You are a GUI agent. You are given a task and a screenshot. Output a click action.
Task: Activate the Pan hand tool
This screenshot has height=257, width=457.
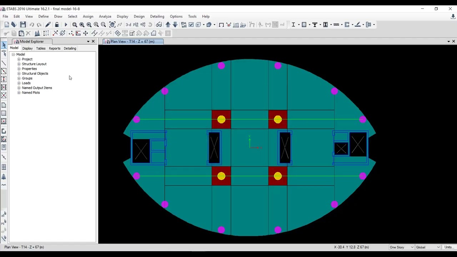[x=112, y=25]
